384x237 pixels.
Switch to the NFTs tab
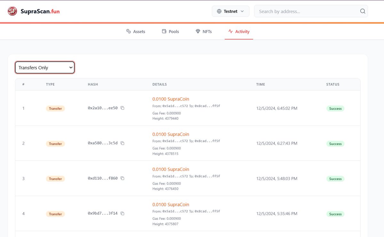tap(204, 31)
